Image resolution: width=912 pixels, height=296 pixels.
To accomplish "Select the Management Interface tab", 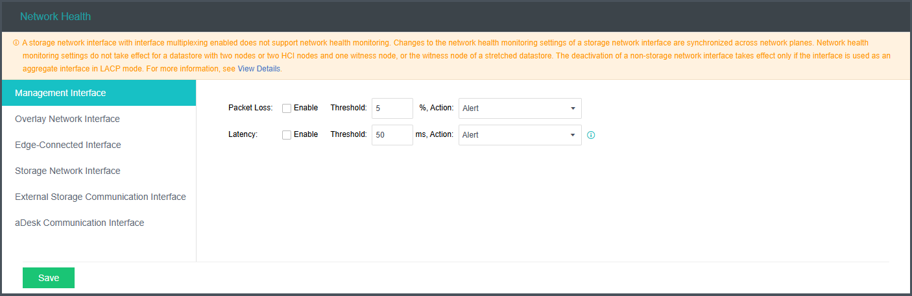I will 99,93.
